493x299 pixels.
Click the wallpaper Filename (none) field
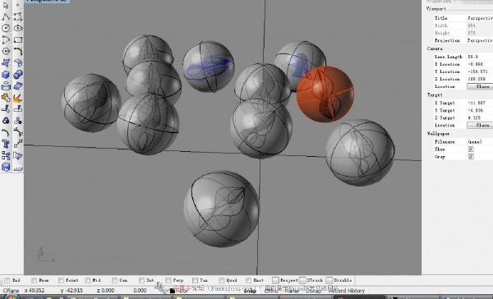480,142
